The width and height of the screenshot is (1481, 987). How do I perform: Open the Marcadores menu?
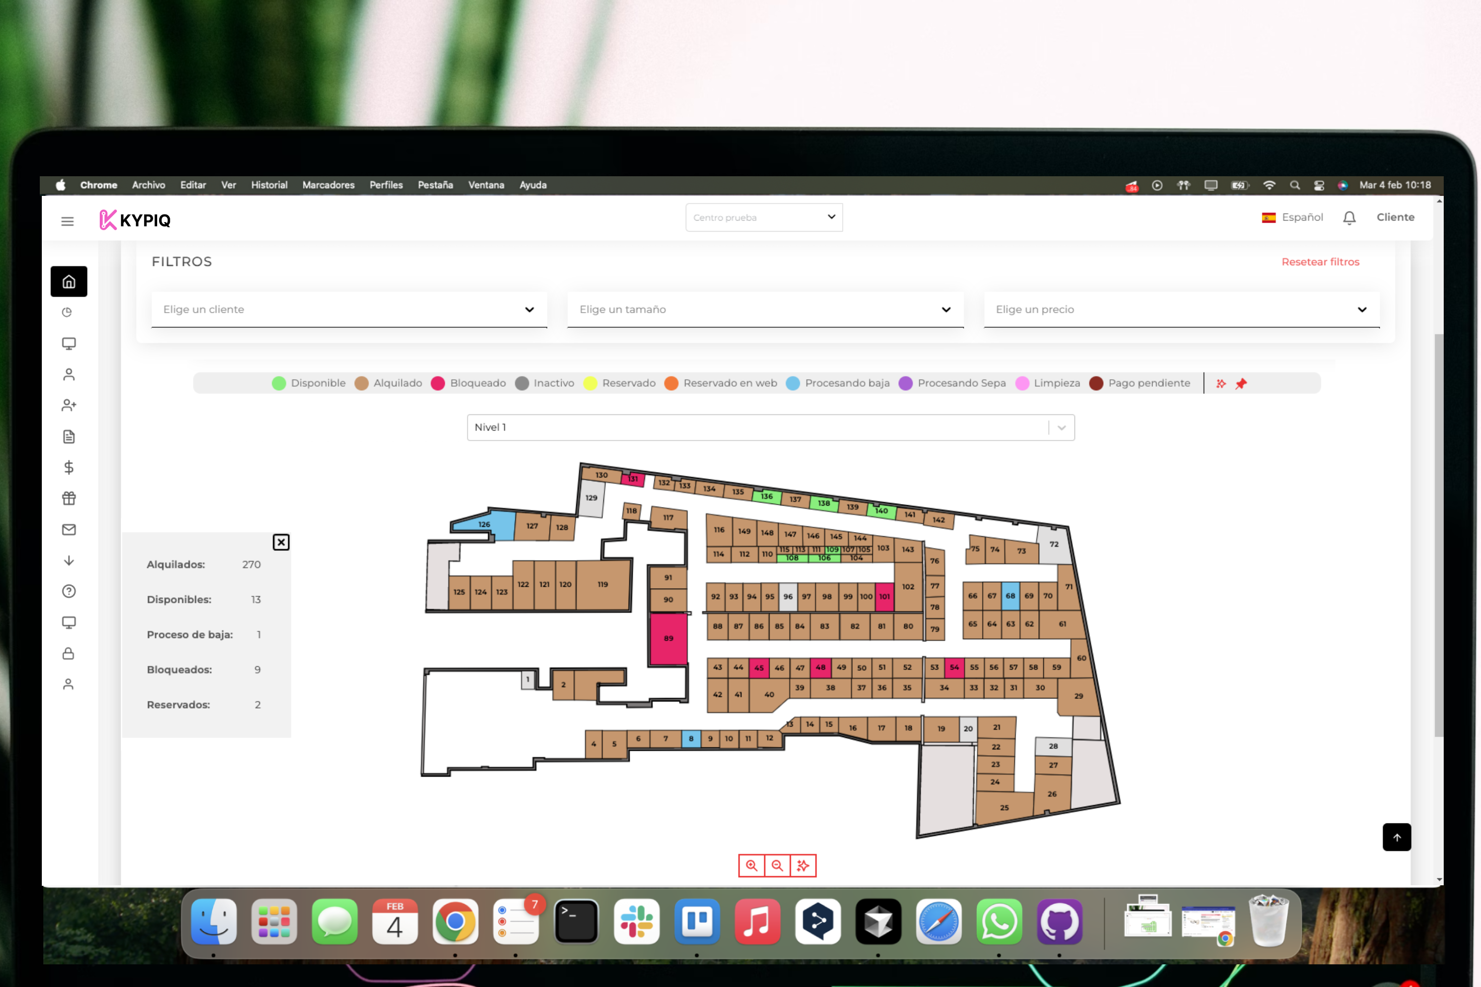pyautogui.click(x=328, y=185)
